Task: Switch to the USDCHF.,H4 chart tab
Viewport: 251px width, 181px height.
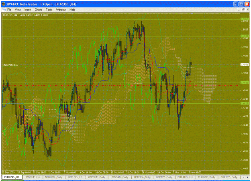Action: tap(32, 177)
